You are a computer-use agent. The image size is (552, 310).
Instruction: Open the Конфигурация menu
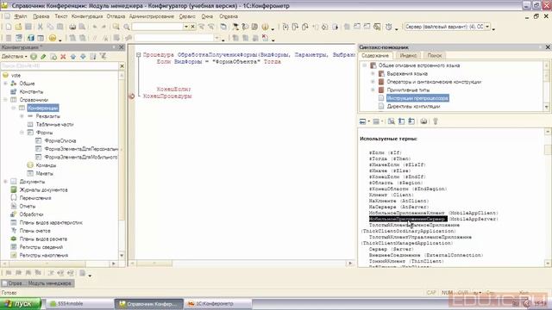(87, 16)
